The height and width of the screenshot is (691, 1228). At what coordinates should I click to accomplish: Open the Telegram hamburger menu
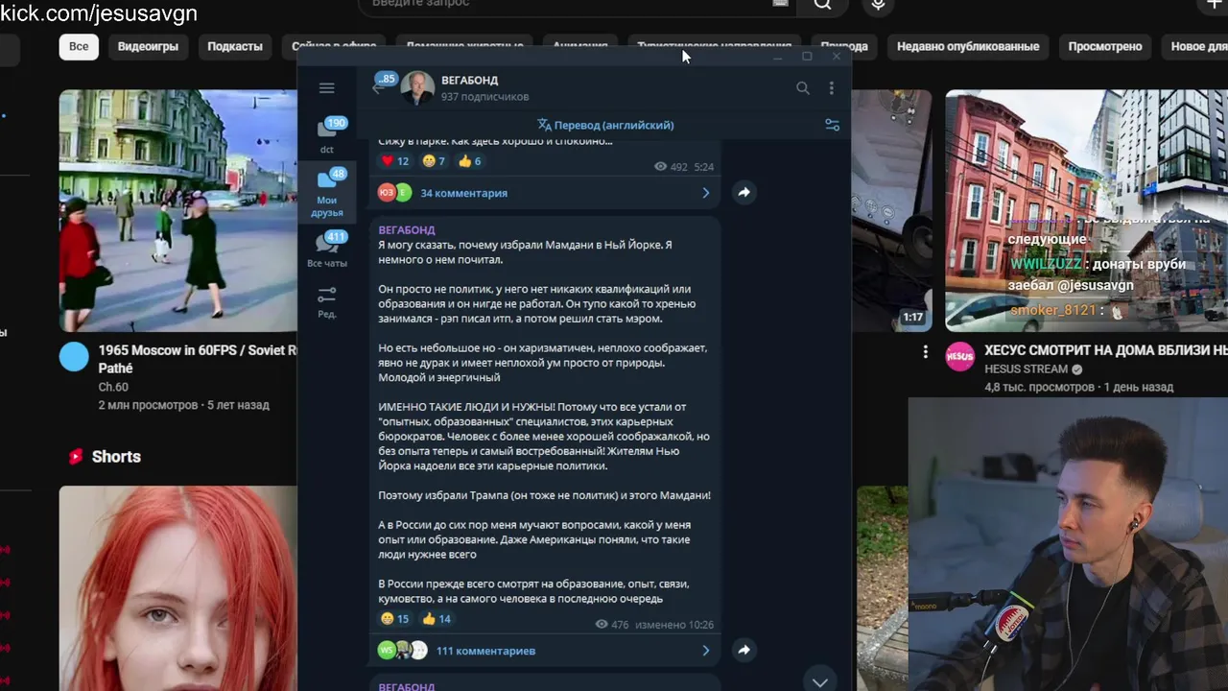pyautogui.click(x=326, y=88)
